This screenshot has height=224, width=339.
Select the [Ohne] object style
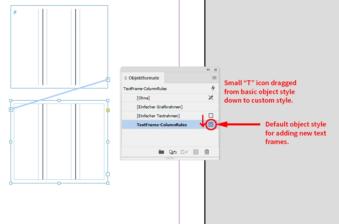point(170,98)
